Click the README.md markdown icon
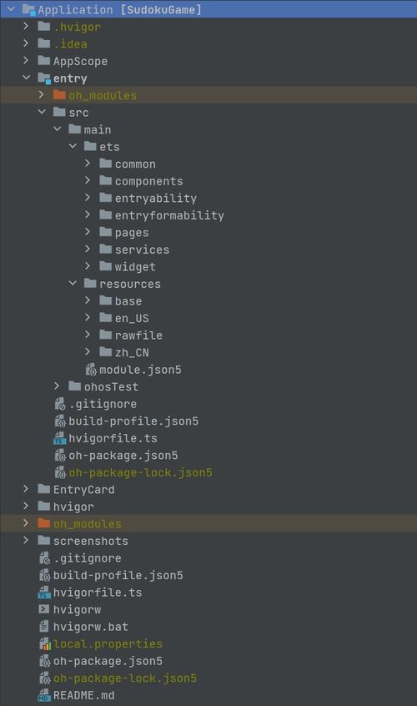This screenshot has width=417, height=706. (44, 695)
